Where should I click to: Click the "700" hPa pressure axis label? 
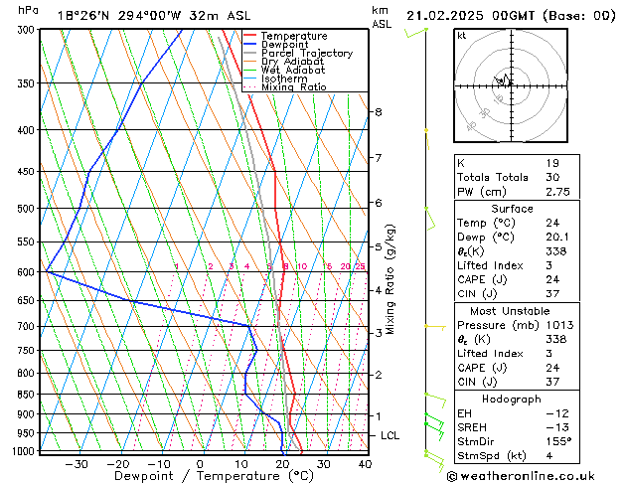(28, 327)
